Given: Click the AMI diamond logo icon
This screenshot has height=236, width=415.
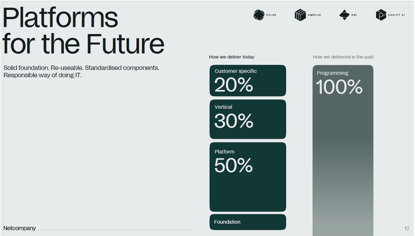Looking at the screenshot, I should click(344, 15).
